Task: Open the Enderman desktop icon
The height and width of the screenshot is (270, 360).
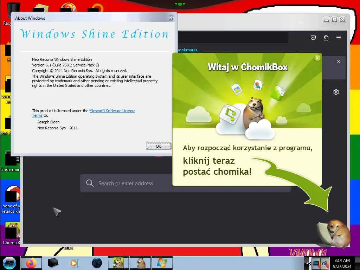Action: [11, 161]
